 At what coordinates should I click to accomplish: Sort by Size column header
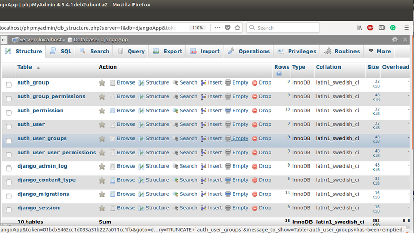[373, 67]
